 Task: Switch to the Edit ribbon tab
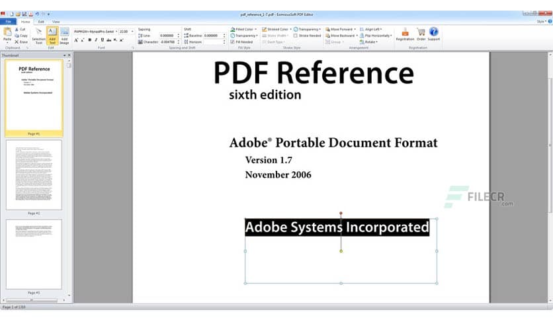(x=41, y=22)
